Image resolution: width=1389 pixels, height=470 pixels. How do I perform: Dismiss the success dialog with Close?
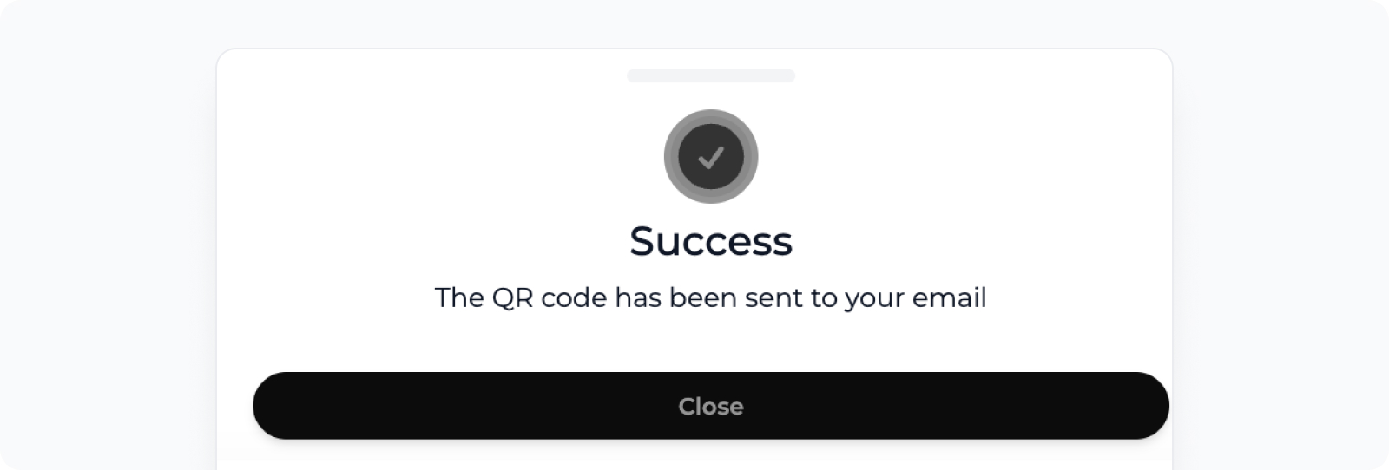pyautogui.click(x=710, y=406)
